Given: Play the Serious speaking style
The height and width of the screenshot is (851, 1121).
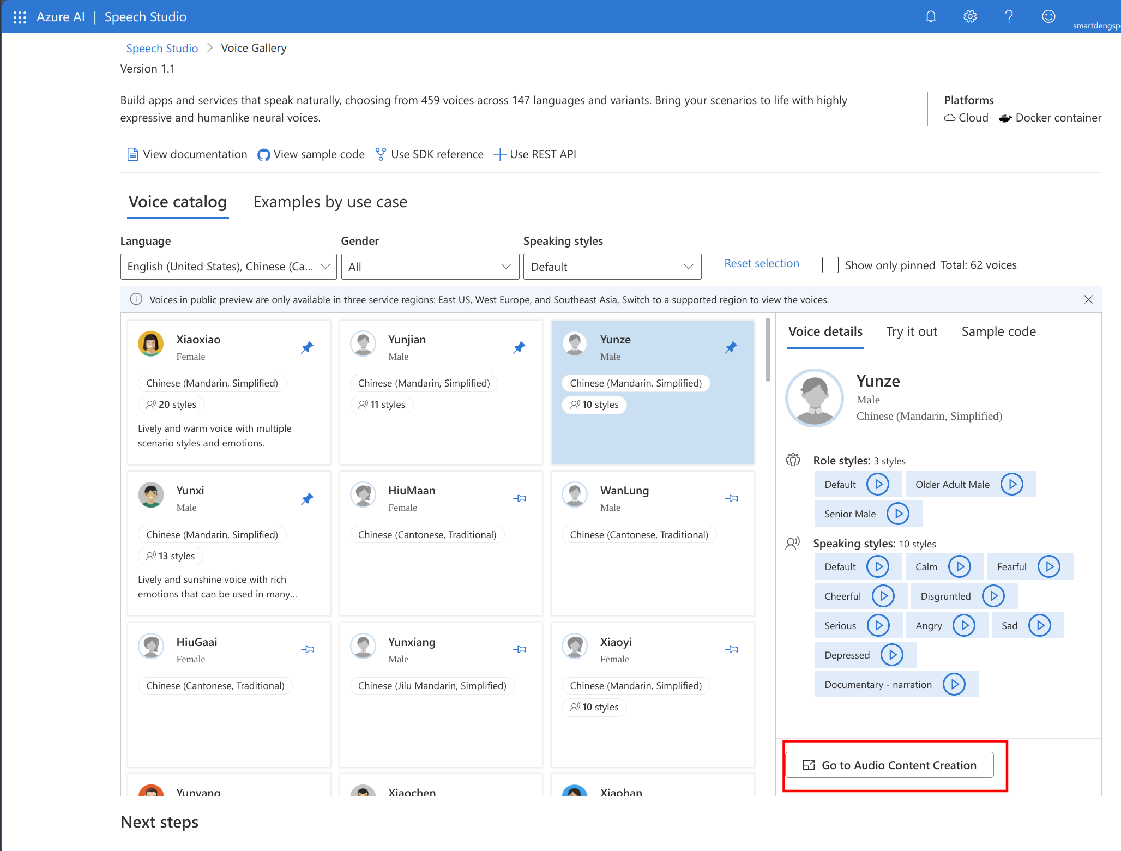Looking at the screenshot, I should [878, 625].
